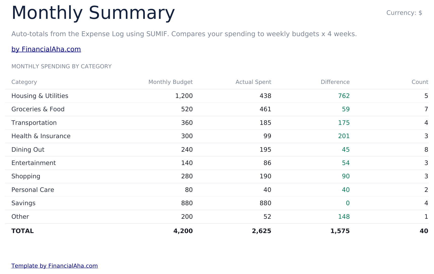This screenshot has width=434, height=274.
Task: Select the Dining Out row label
Action: [28, 150]
